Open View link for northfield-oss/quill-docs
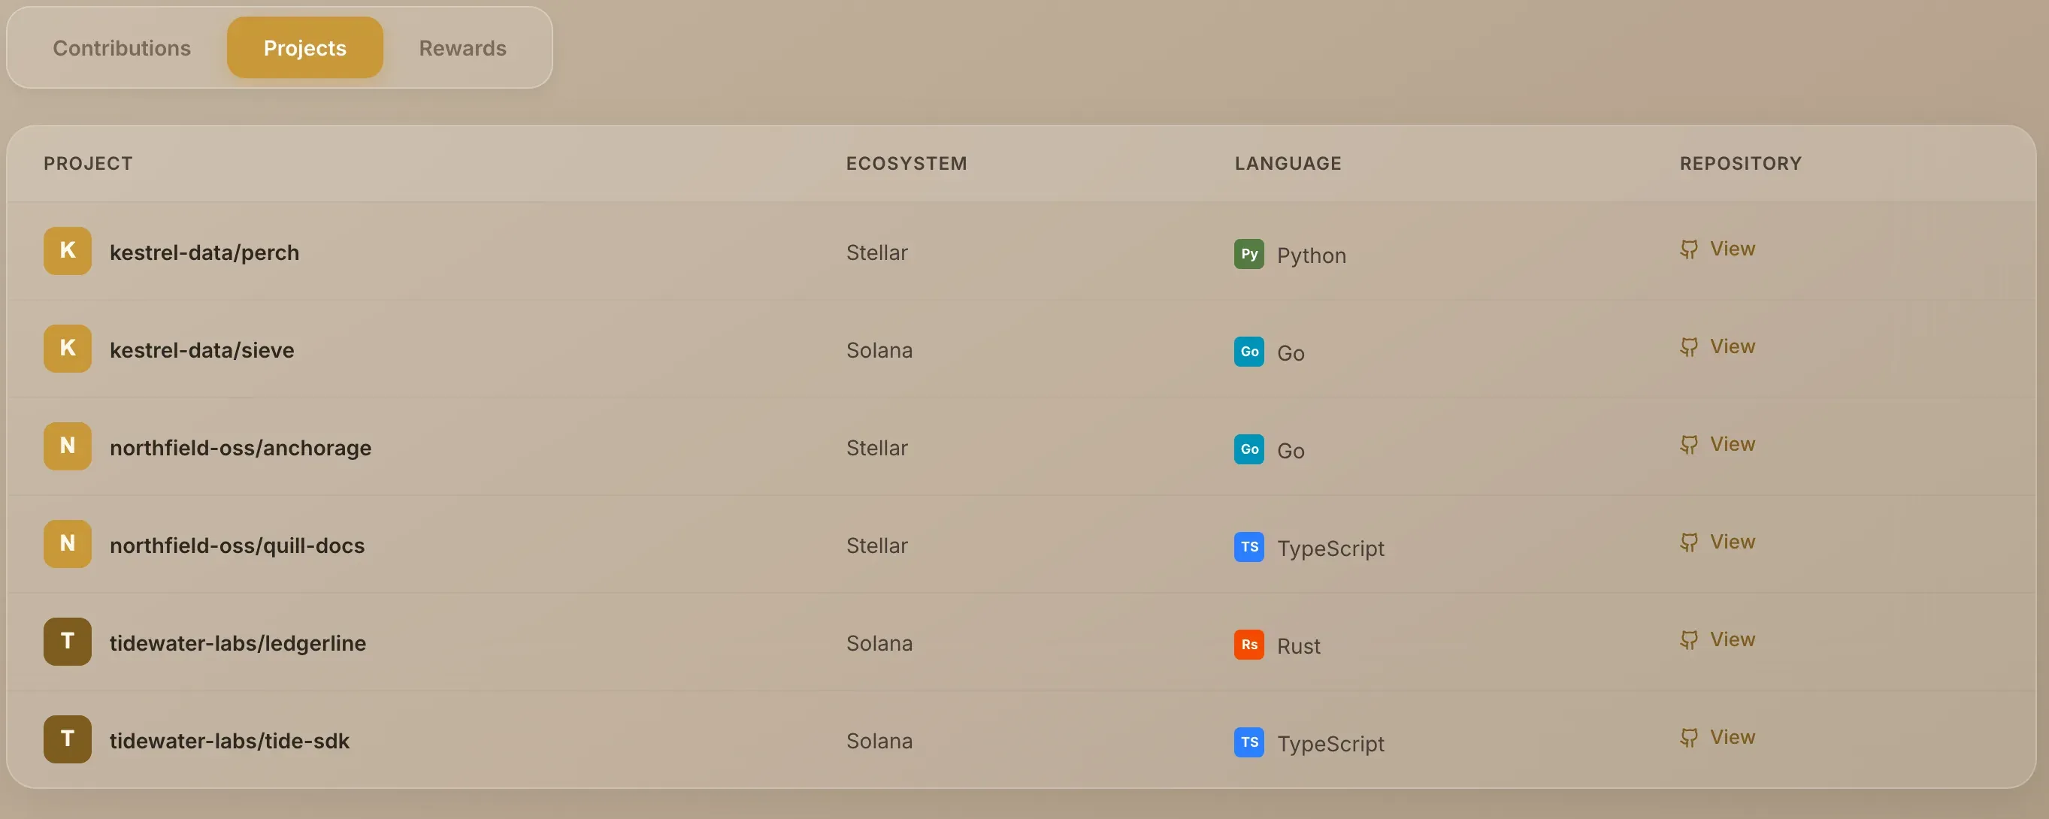 (1718, 542)
